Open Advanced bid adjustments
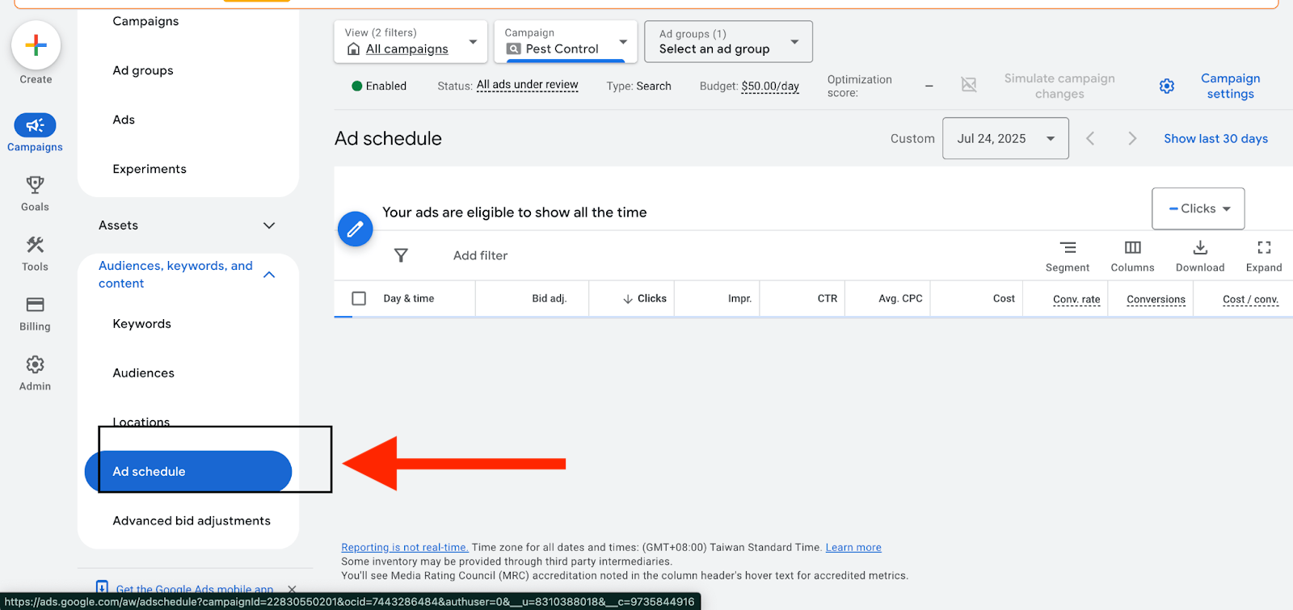Screen dimensions: 1293x610 click(x=192, y=521)
